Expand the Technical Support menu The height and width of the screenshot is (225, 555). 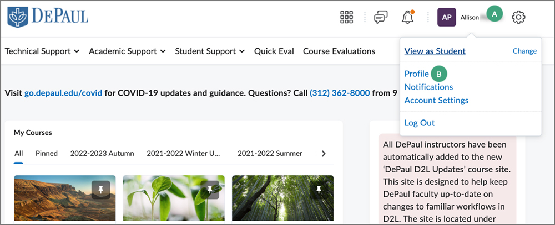42,51
